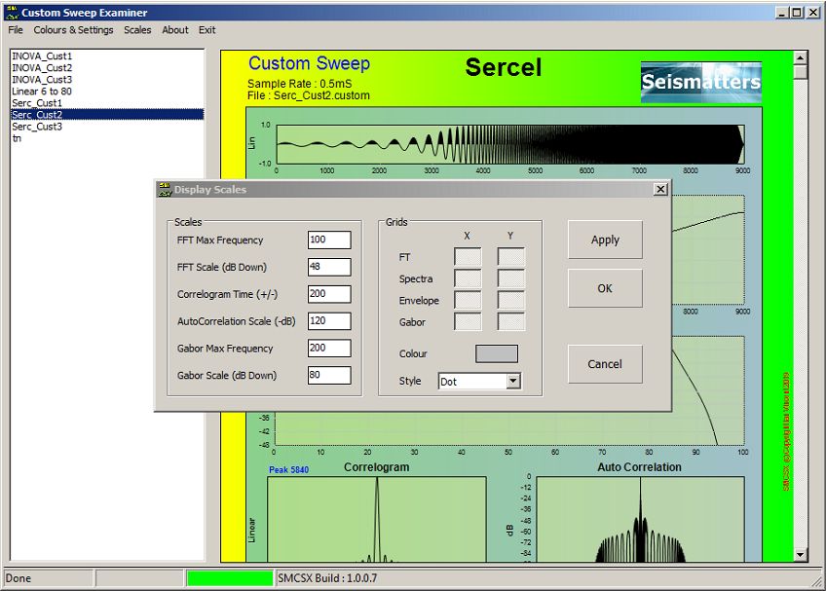Viewport: 826px width, 591px height.
Task: Toggle the FT grid Y checkbox
Action: tap(511, 256)
